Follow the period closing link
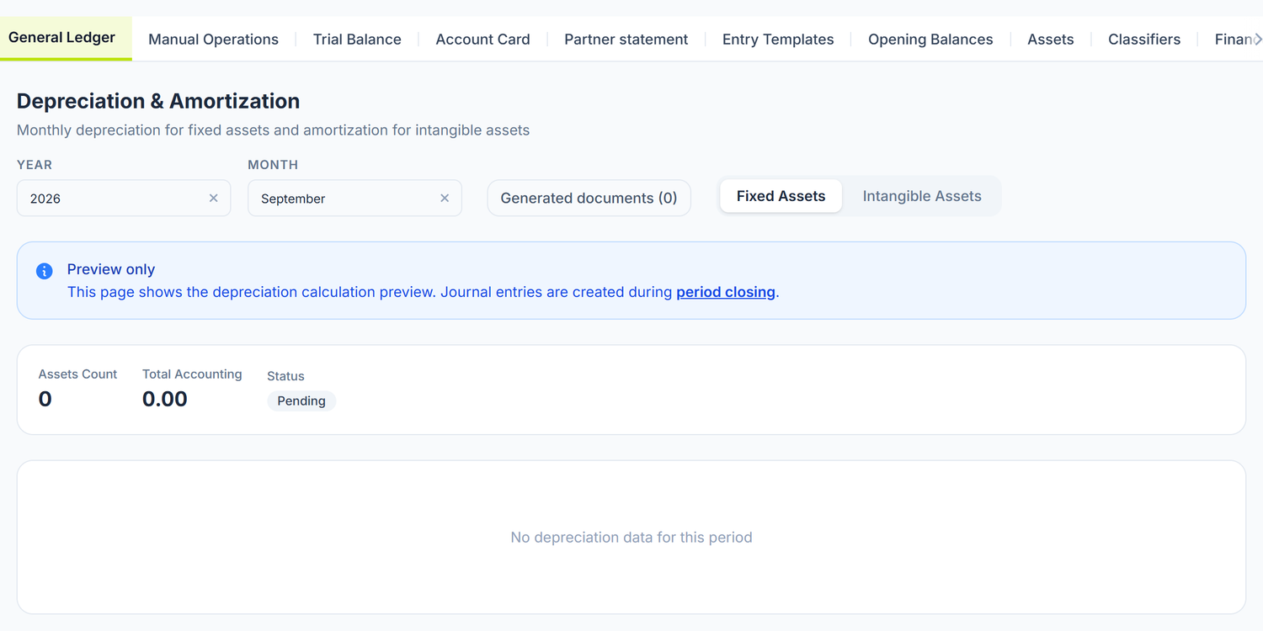 [x=726, y=292]
